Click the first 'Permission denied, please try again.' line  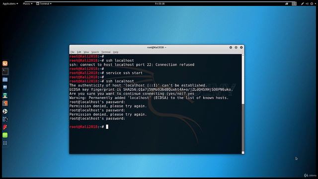[108, 106]
